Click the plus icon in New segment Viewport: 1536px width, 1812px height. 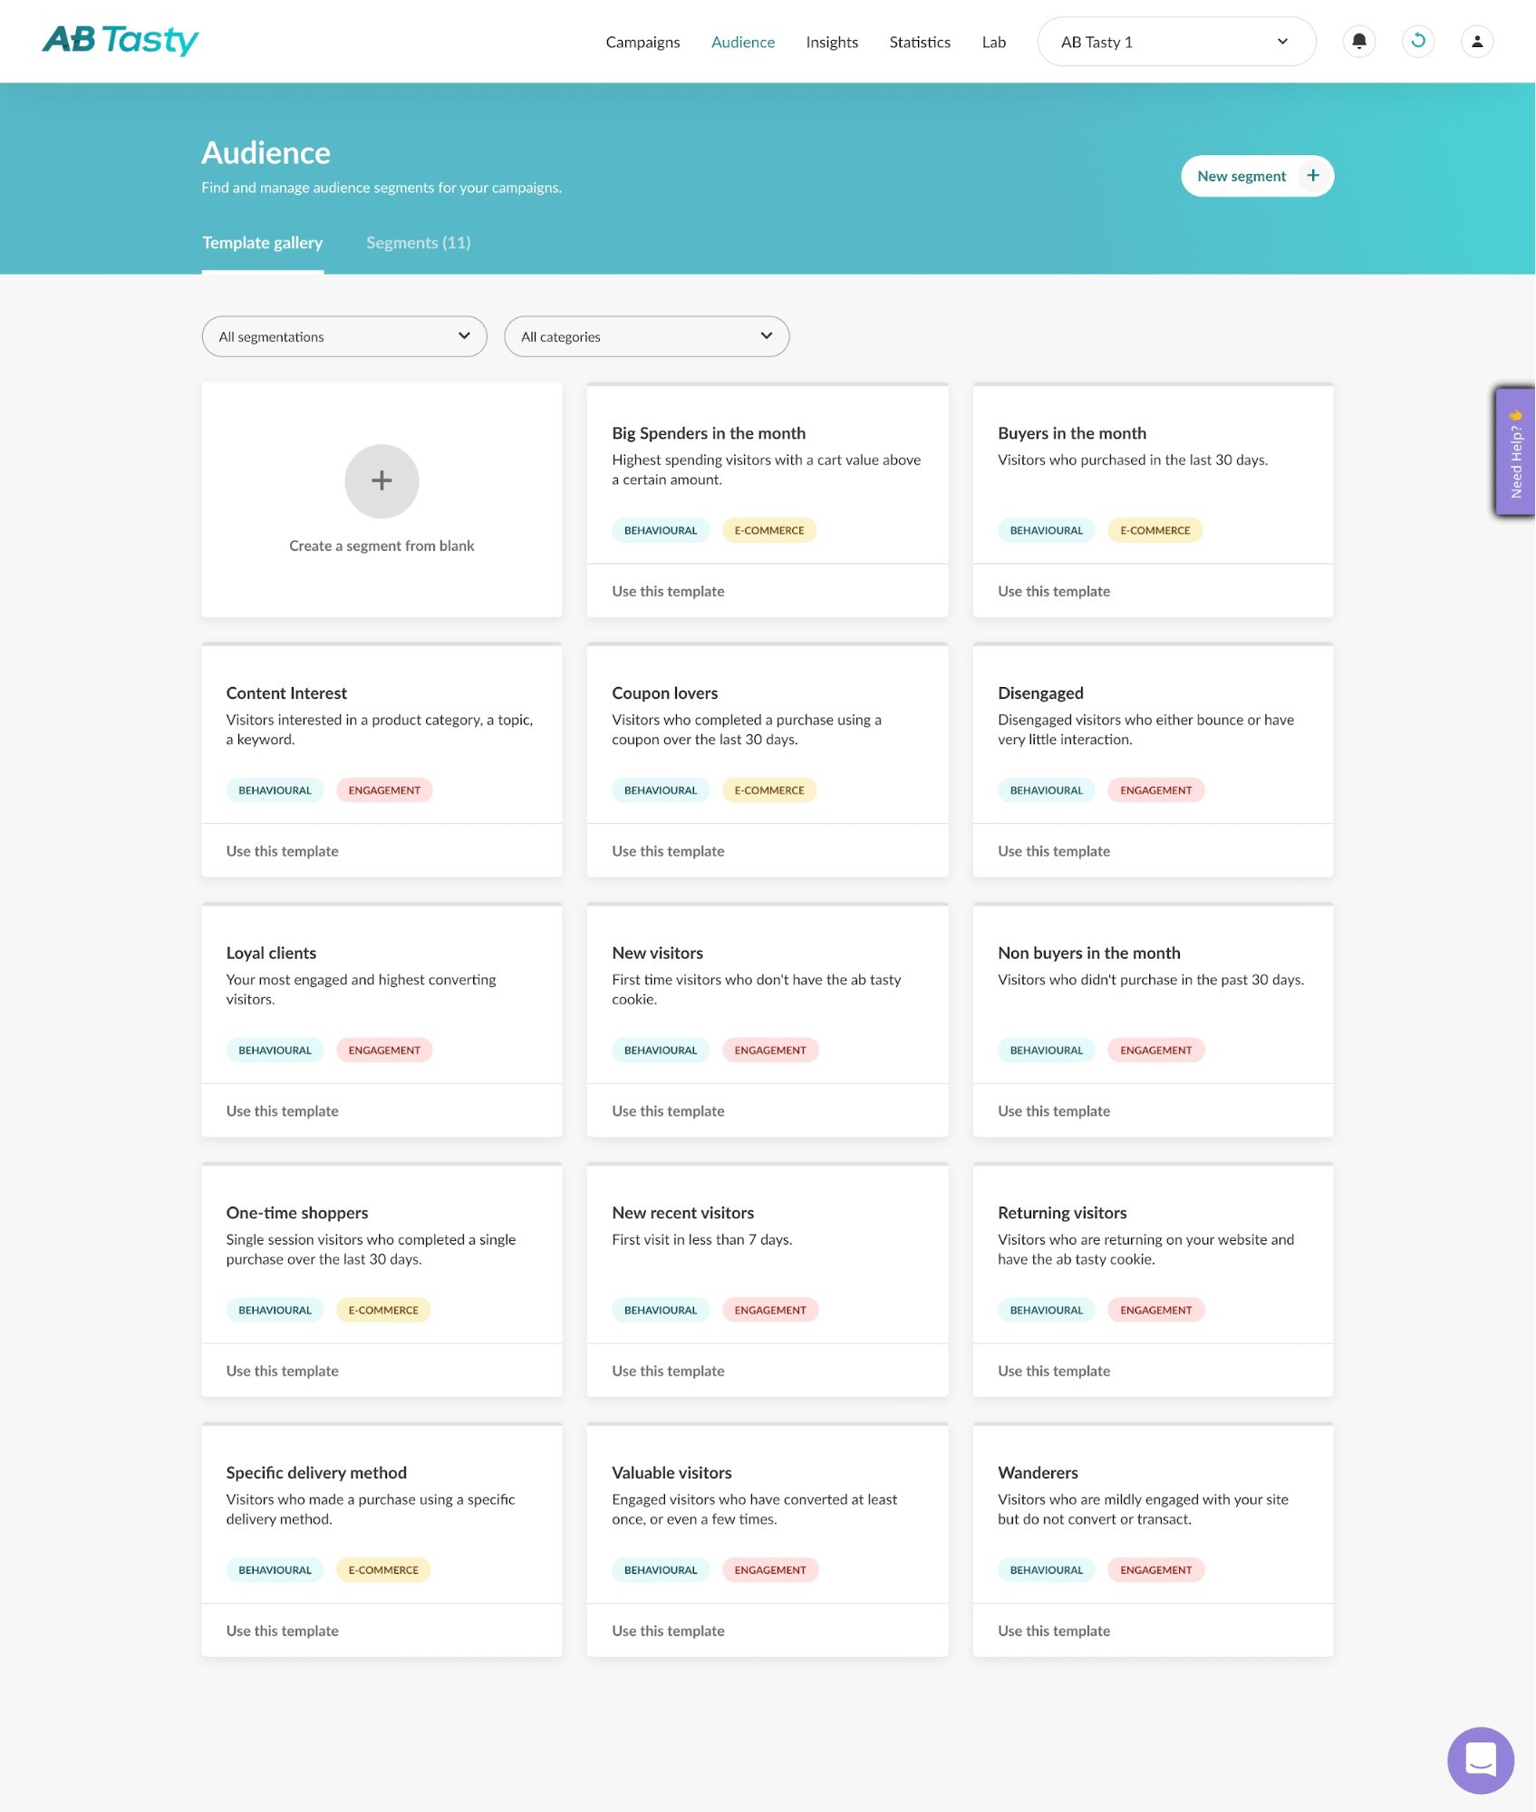(1312, 176)
